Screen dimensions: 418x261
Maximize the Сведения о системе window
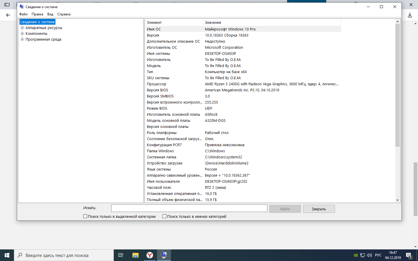pos(381,7)
